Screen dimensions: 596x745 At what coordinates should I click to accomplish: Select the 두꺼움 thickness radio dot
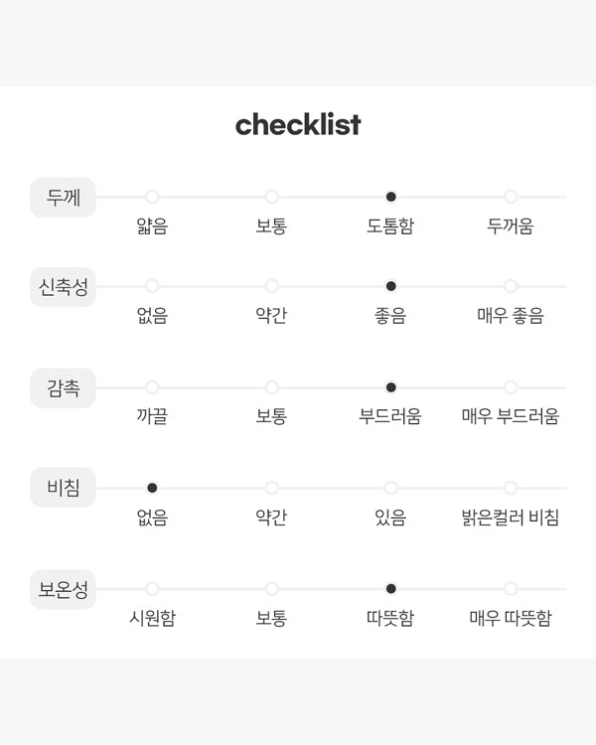(x=511, y=197)
